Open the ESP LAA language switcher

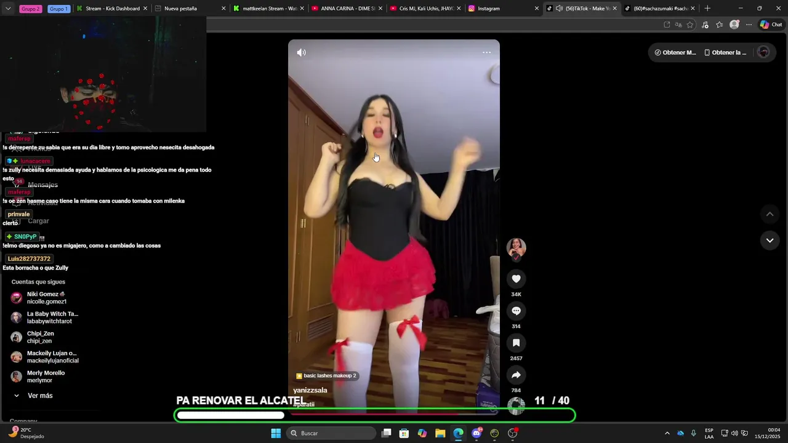pyautogui.click(x=709, y=433)
